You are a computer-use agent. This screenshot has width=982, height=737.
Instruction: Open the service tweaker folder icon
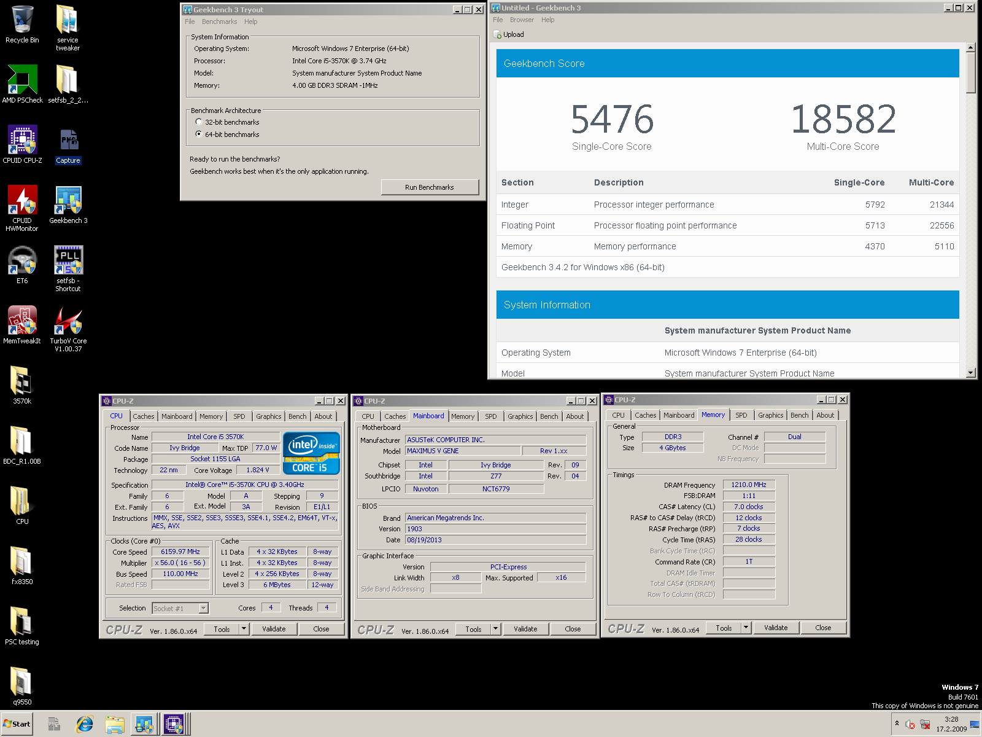tap(68, 28)
